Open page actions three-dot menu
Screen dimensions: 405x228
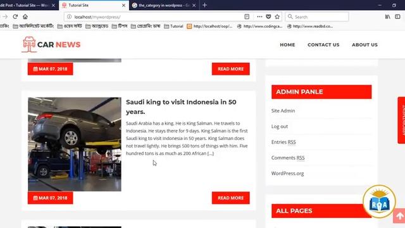[x=259, y=17]
